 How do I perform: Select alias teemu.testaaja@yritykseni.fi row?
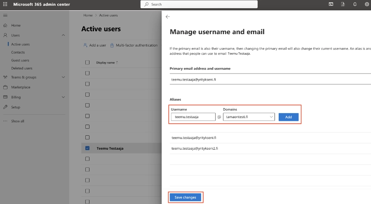(270, 138)
